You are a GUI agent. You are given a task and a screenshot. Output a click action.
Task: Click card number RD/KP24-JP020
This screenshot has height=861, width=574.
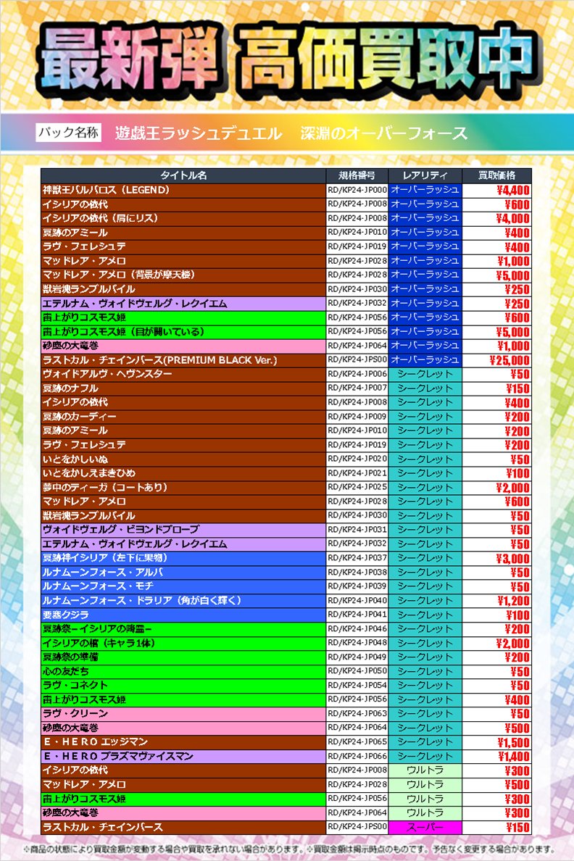tap(357, 459)
